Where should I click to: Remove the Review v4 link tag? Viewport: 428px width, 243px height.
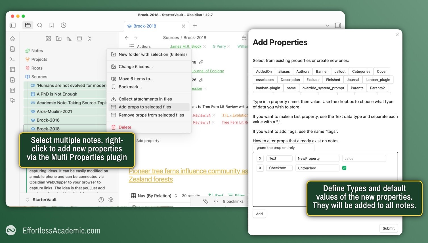point(214,115)
